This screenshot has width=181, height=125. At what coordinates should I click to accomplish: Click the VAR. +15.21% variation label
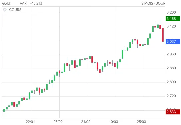pos(31,3)
